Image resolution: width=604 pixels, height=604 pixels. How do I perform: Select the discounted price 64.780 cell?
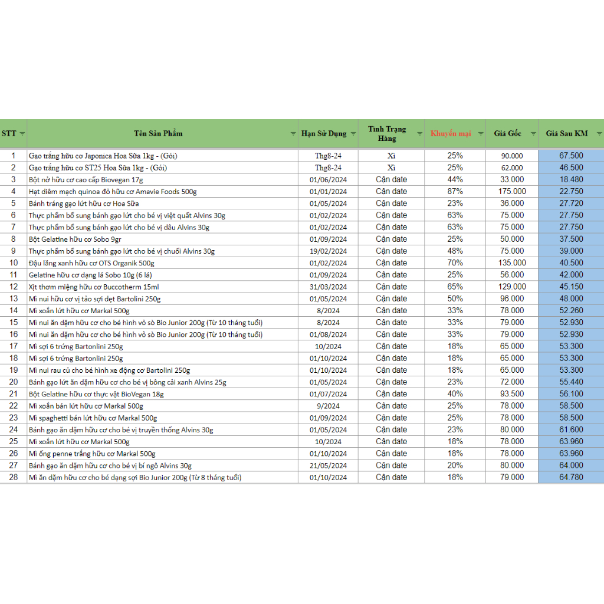tap(571, 478)
